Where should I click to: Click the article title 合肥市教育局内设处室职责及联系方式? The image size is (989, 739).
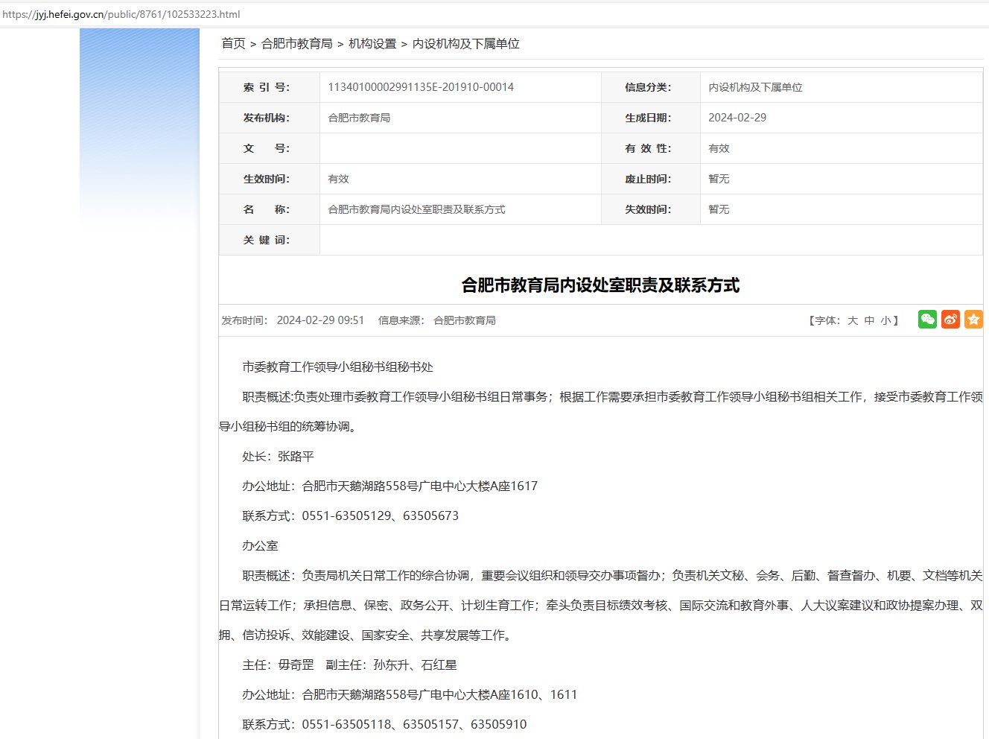[x=600, y=285]
